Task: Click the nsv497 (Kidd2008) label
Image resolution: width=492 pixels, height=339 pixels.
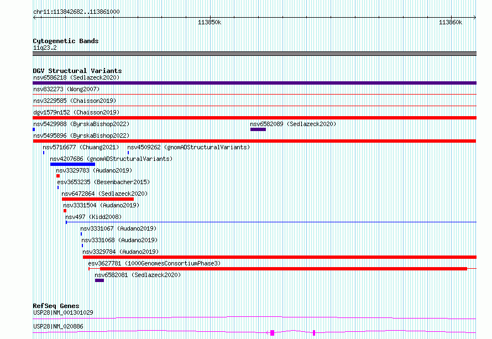Action: click(93, 217)
